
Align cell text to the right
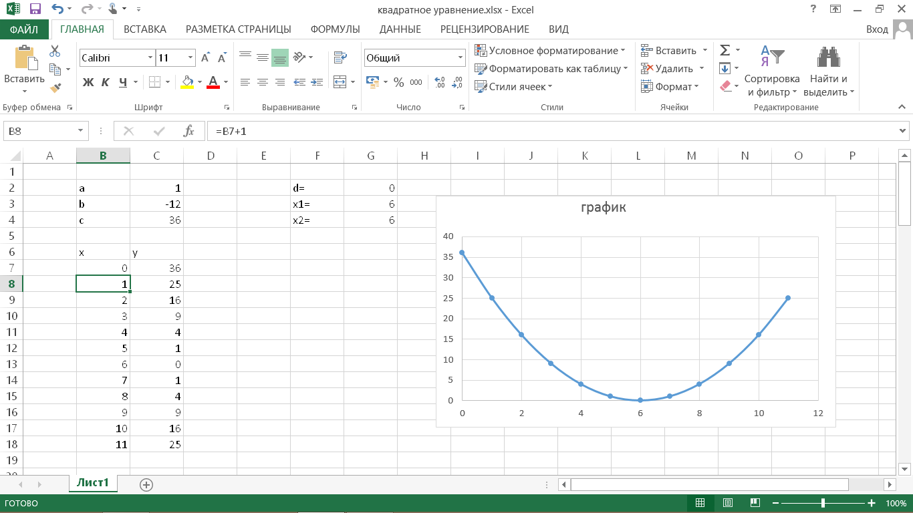click(x=280, y=82)
